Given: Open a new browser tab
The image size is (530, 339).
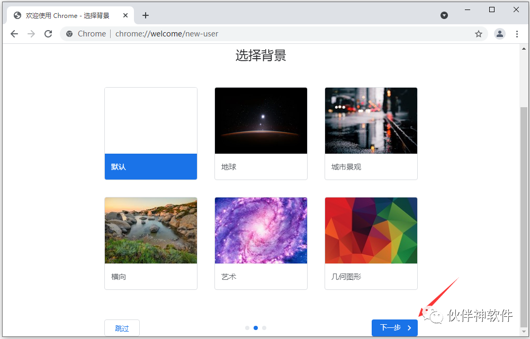Looking at the screenshot, I should [x=146, y=15].
